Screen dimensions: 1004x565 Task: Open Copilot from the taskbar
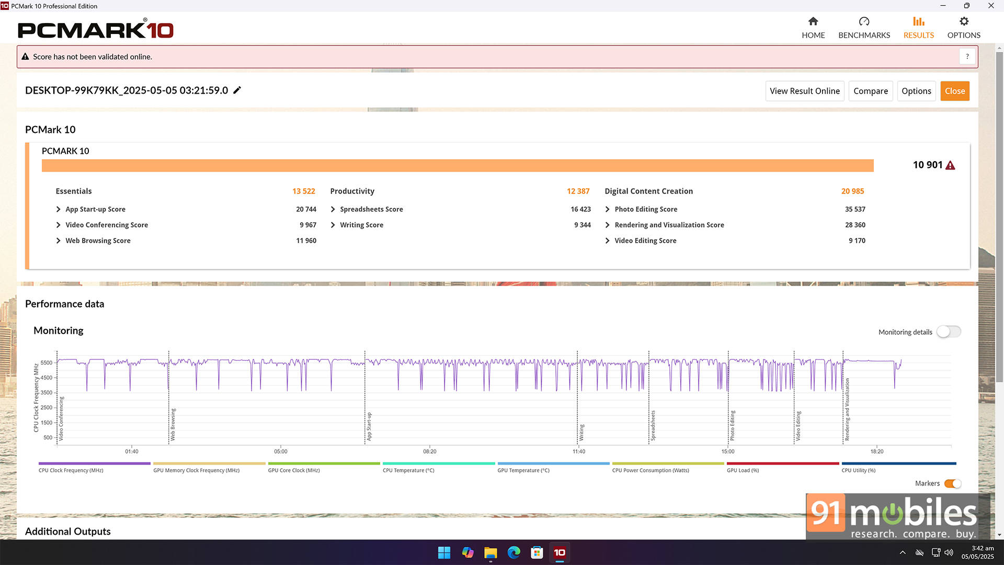[467, 552]
